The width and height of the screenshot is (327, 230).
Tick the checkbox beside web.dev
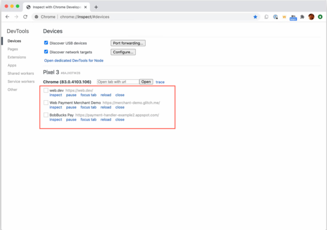pyautogui.click(x=46, y=90)
